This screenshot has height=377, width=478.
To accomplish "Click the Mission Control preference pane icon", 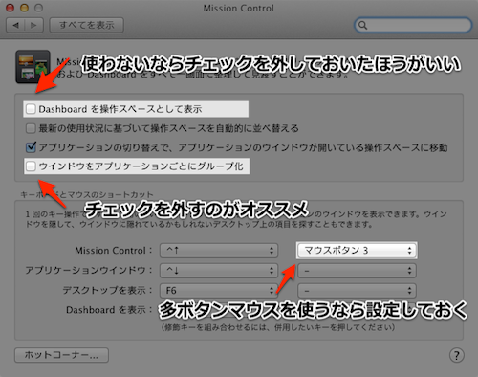I will (x=33, y=67).
